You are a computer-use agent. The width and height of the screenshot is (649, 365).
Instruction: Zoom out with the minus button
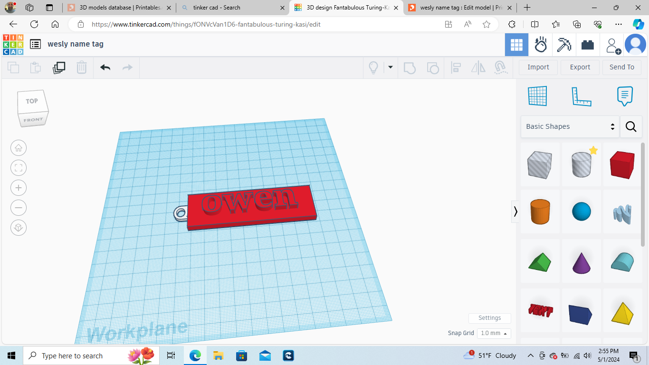click(19, 208)
